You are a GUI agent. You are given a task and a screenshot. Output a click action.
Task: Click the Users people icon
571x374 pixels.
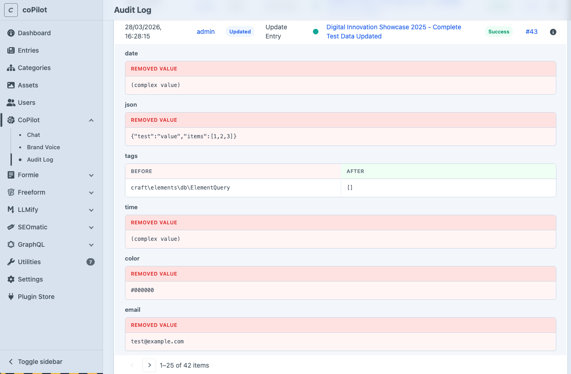pyautogui.click(x=11, y=103)
